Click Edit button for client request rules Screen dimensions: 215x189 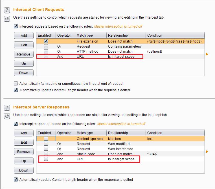pyautogui.click(x=24, y=45)
